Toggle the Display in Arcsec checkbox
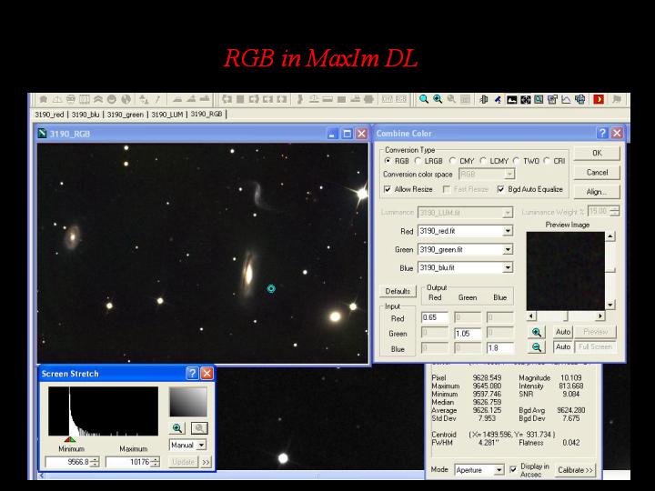The height and width of the screenshot is (491, 655). click(513, 470)
